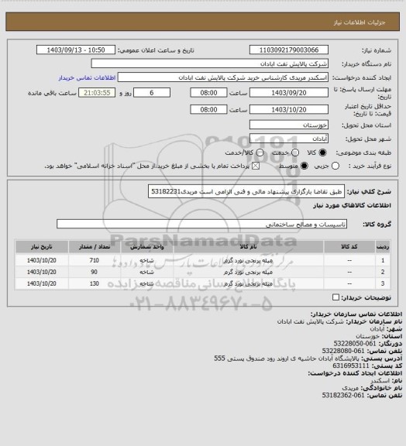Click the نام کالا column header
The width and height of the screenshot is (406, 446).
pyautogui.click(x=248, y=246)
